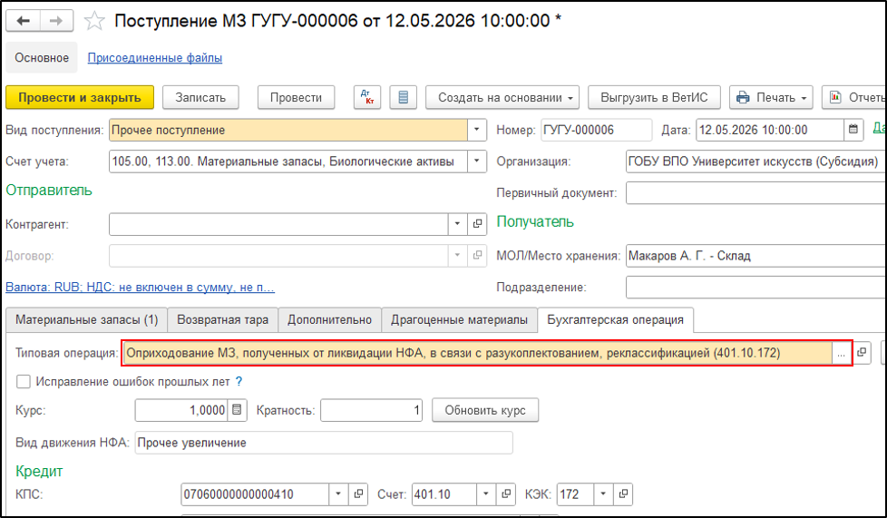
Task: Select the Основное section
Action: click(42, 58)
